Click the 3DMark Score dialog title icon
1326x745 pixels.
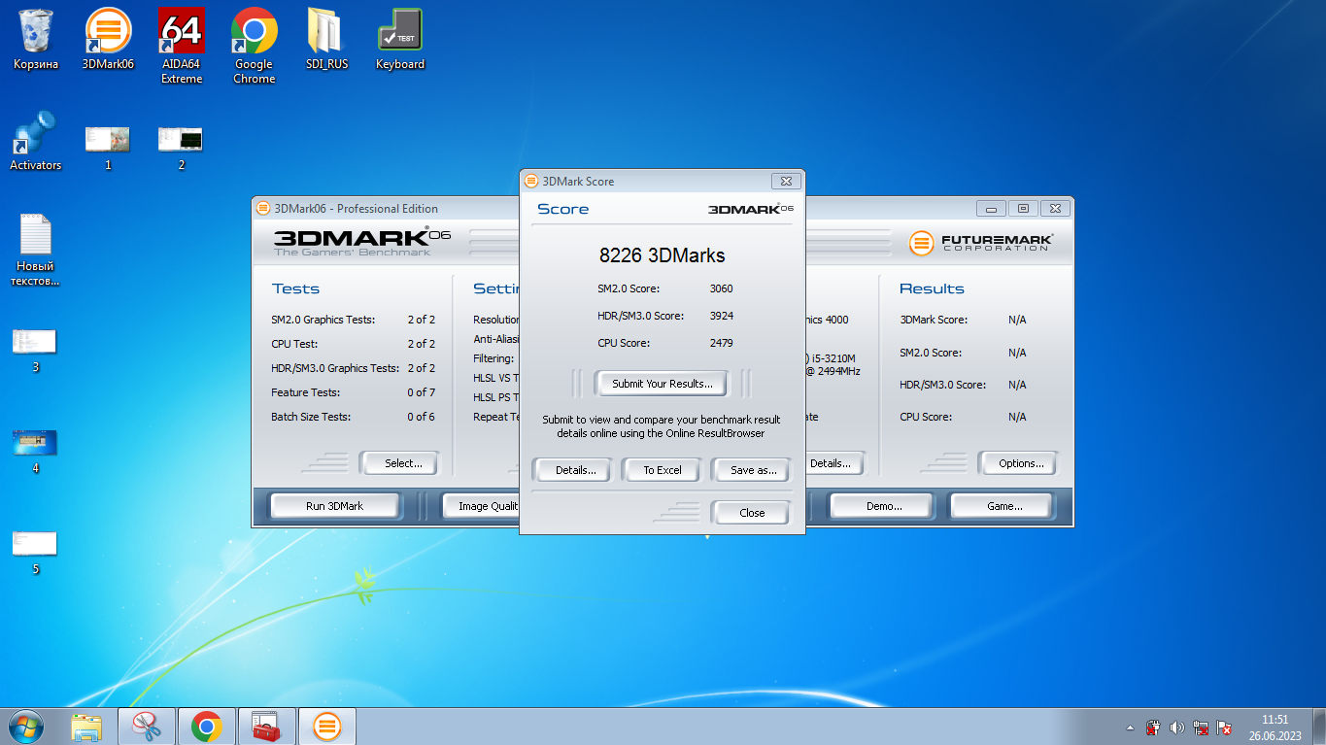tap(530, 181)
